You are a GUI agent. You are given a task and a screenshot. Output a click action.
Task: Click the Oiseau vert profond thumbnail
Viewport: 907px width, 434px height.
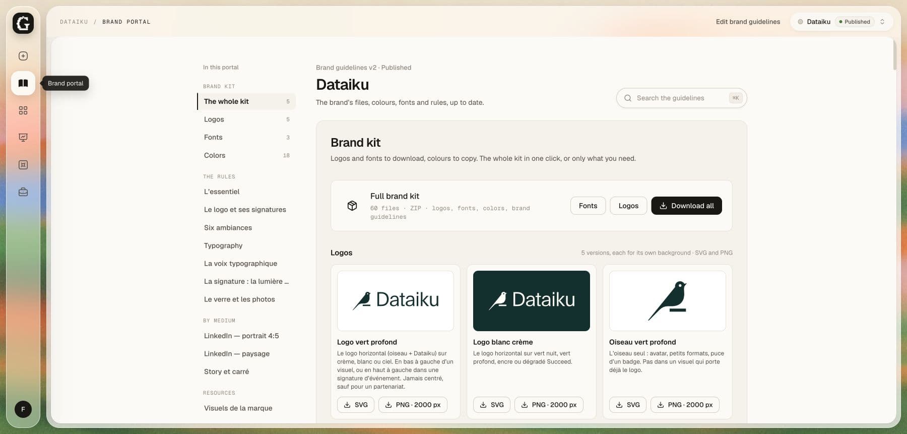(668, 301)
